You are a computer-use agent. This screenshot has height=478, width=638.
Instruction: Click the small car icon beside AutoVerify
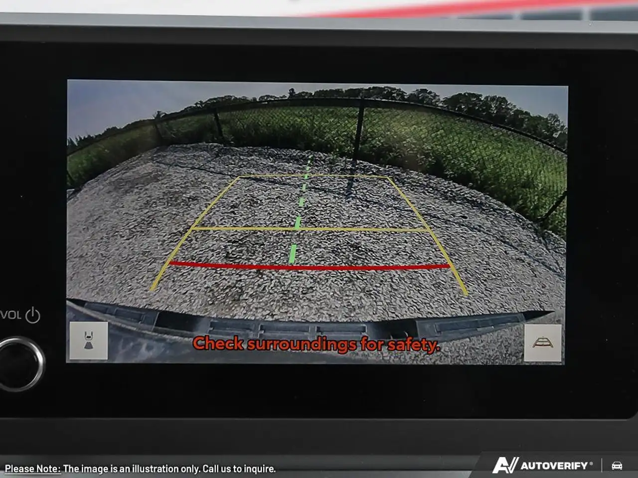[x=617, y=466]
